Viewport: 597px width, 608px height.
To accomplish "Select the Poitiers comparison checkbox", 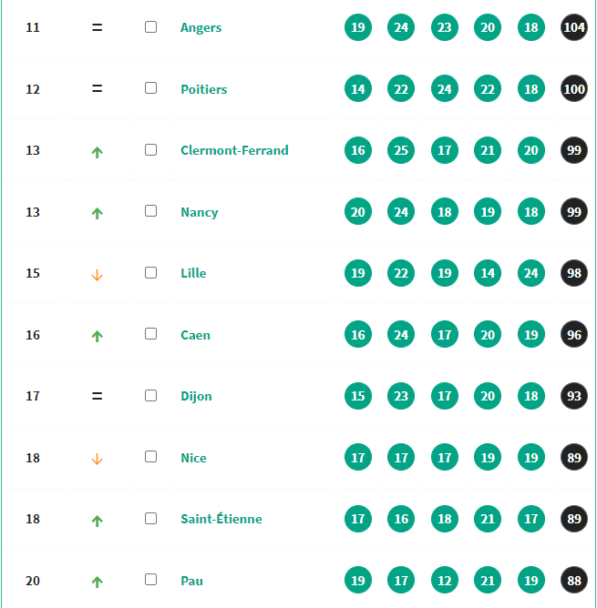I will (x=151, y=88).
